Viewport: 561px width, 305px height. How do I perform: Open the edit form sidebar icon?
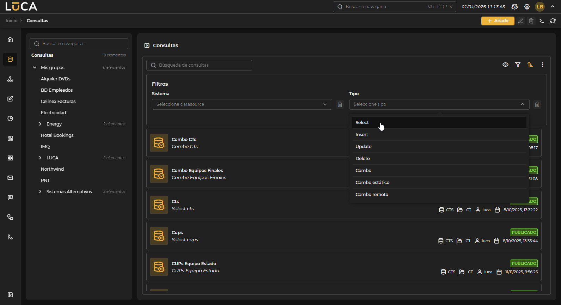(10, 99)
